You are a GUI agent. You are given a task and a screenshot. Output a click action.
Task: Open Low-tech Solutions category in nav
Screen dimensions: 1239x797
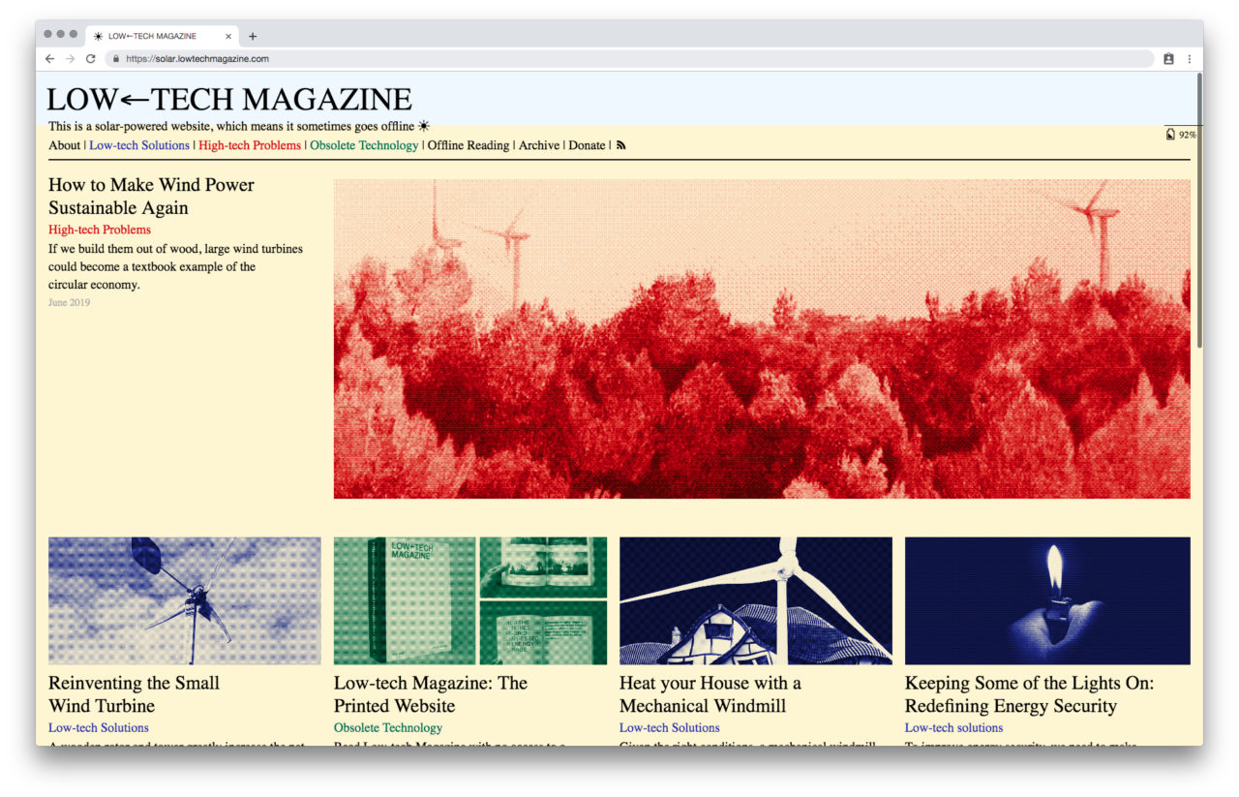[139, 145]
